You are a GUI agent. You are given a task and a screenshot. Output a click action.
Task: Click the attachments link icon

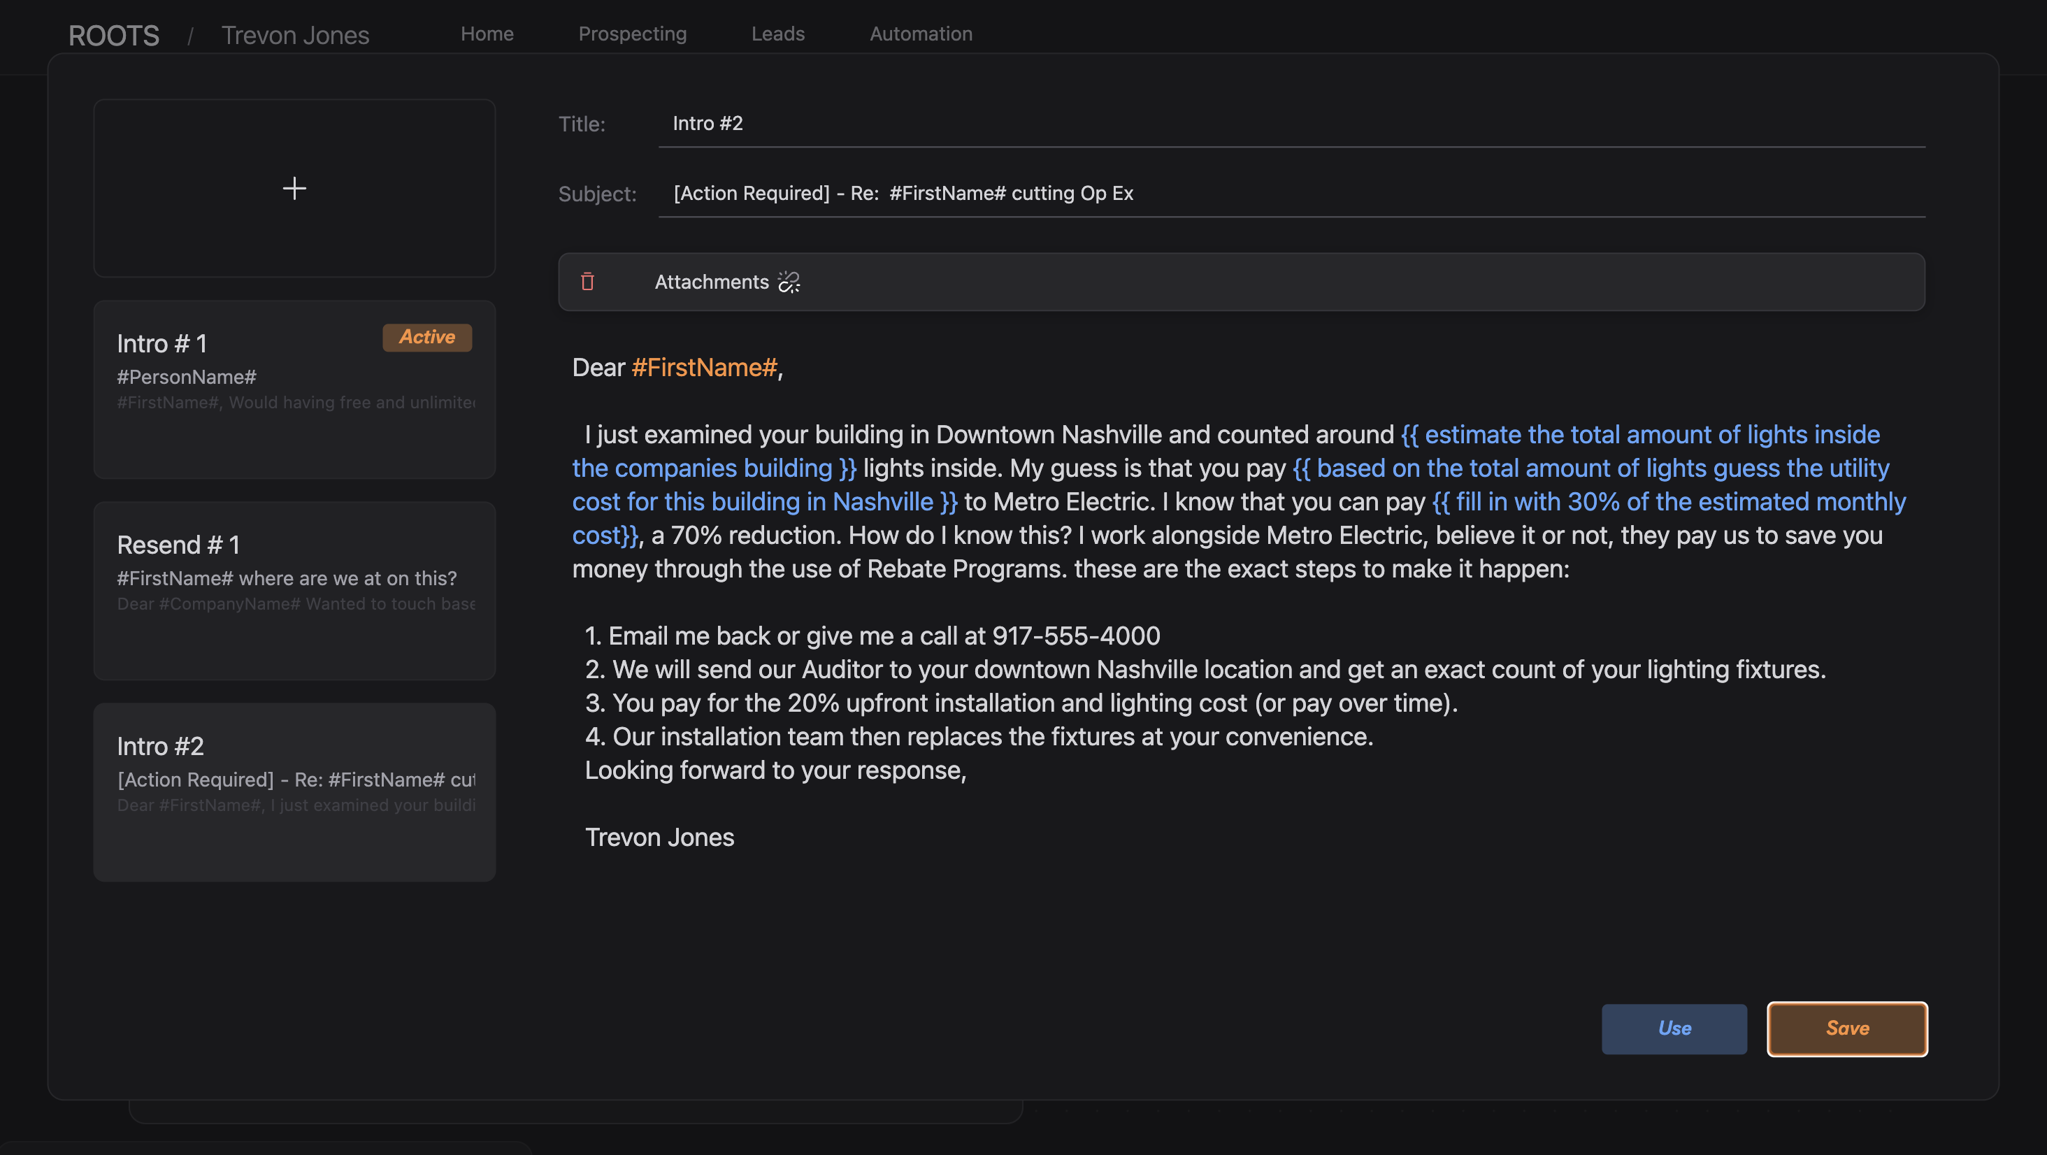tap(789, 282)
